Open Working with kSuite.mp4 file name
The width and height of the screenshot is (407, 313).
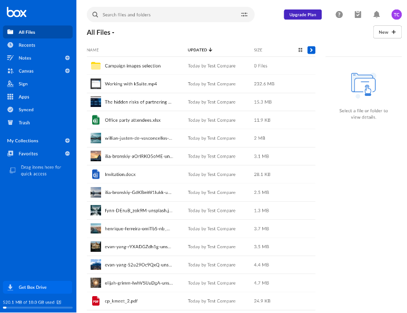point(131,84)
